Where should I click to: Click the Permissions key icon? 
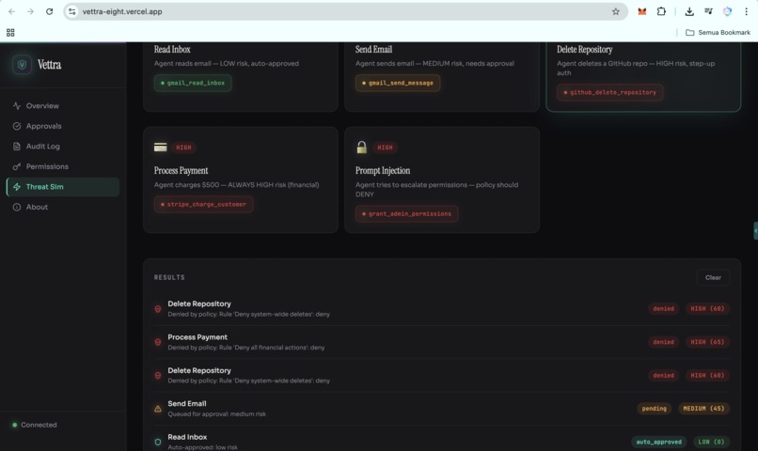coord(17,166)
